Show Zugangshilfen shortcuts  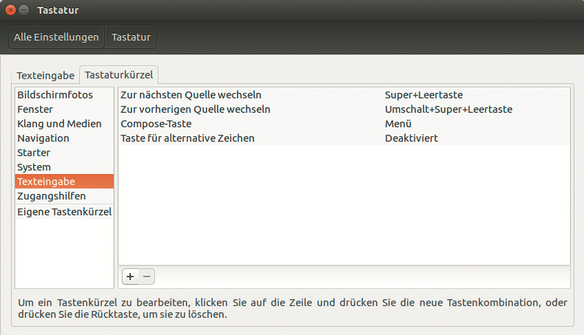click(52, 196)
